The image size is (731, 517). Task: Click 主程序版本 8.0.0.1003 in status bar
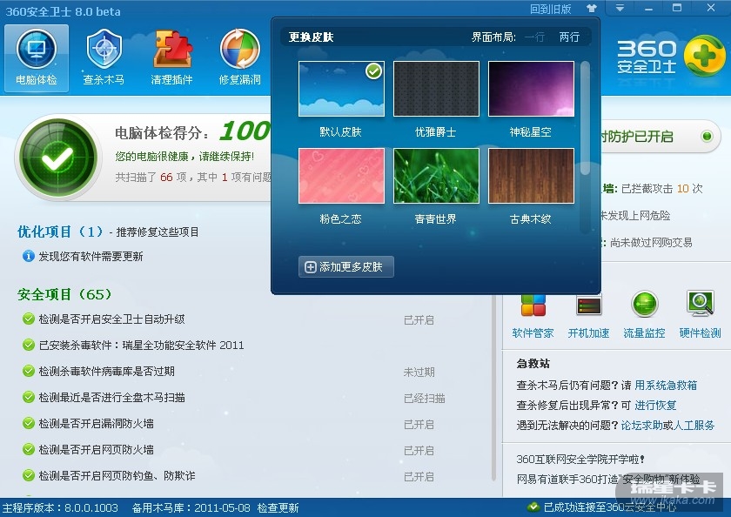click(60, 507)
